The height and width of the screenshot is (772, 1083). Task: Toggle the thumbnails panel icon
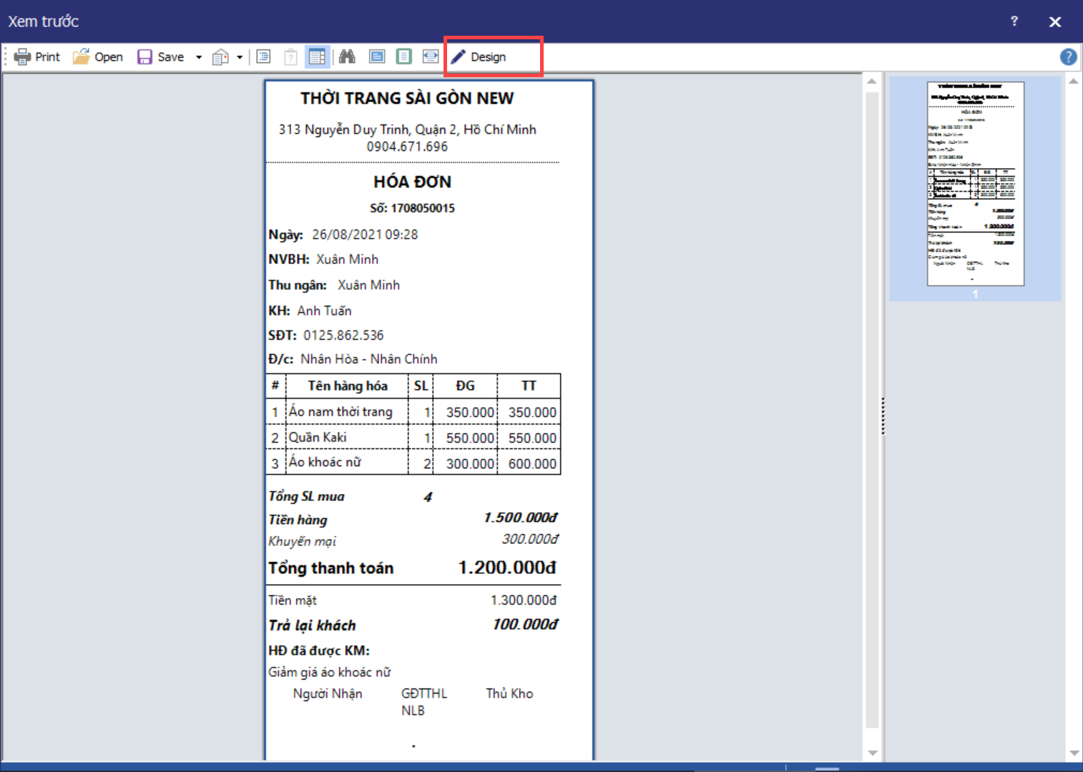tap(317, 56)
